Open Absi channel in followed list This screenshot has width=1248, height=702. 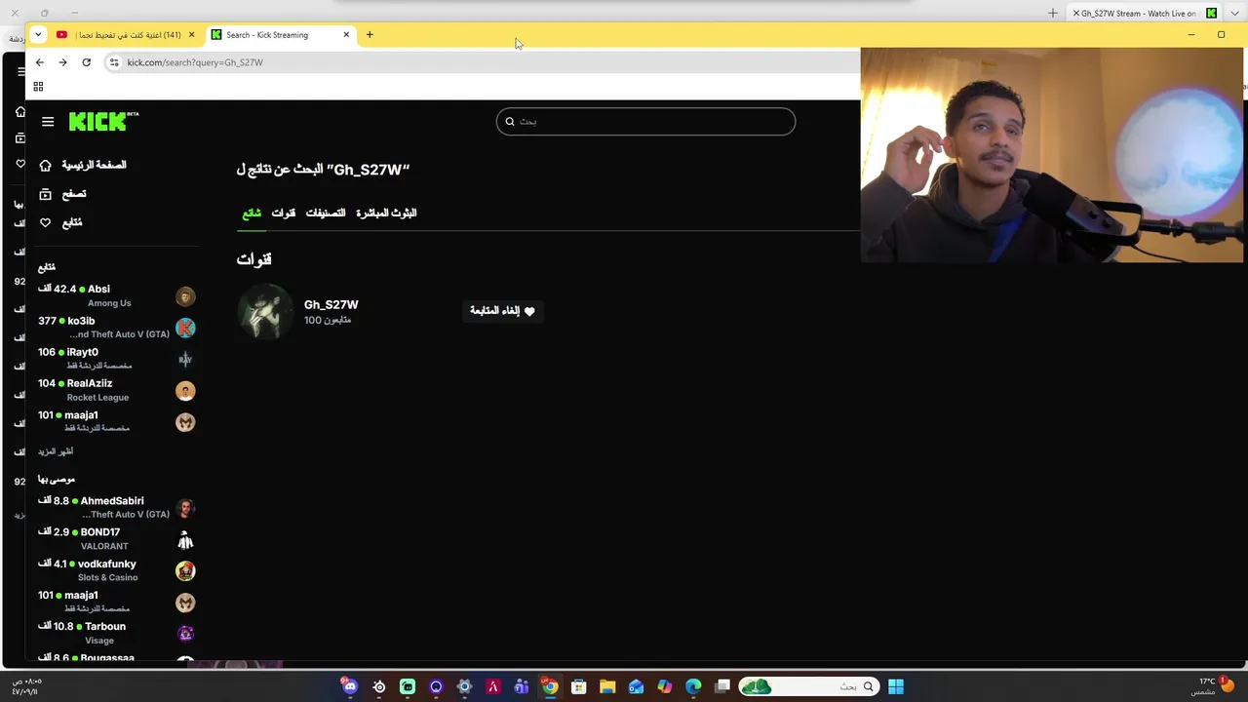pos(117,295)
